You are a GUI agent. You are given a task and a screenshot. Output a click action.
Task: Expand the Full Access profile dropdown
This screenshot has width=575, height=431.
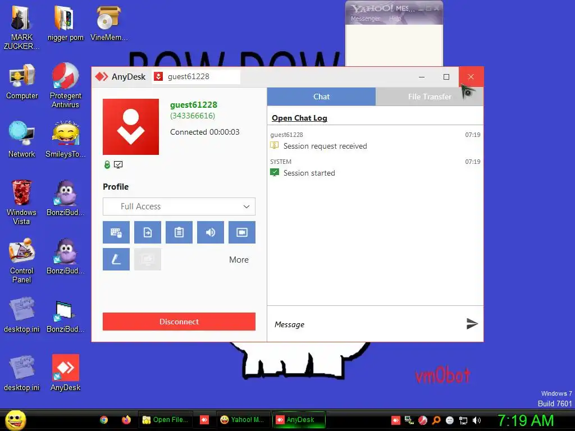(179, 207)
